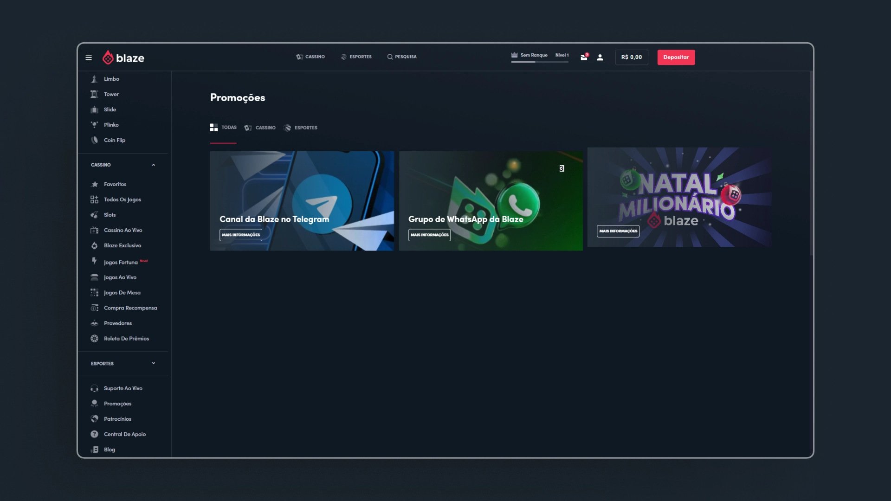Open Mais Informações on the Telegram promotion
The width and height of the screenshot is (891, 501).
click(240, 235)
